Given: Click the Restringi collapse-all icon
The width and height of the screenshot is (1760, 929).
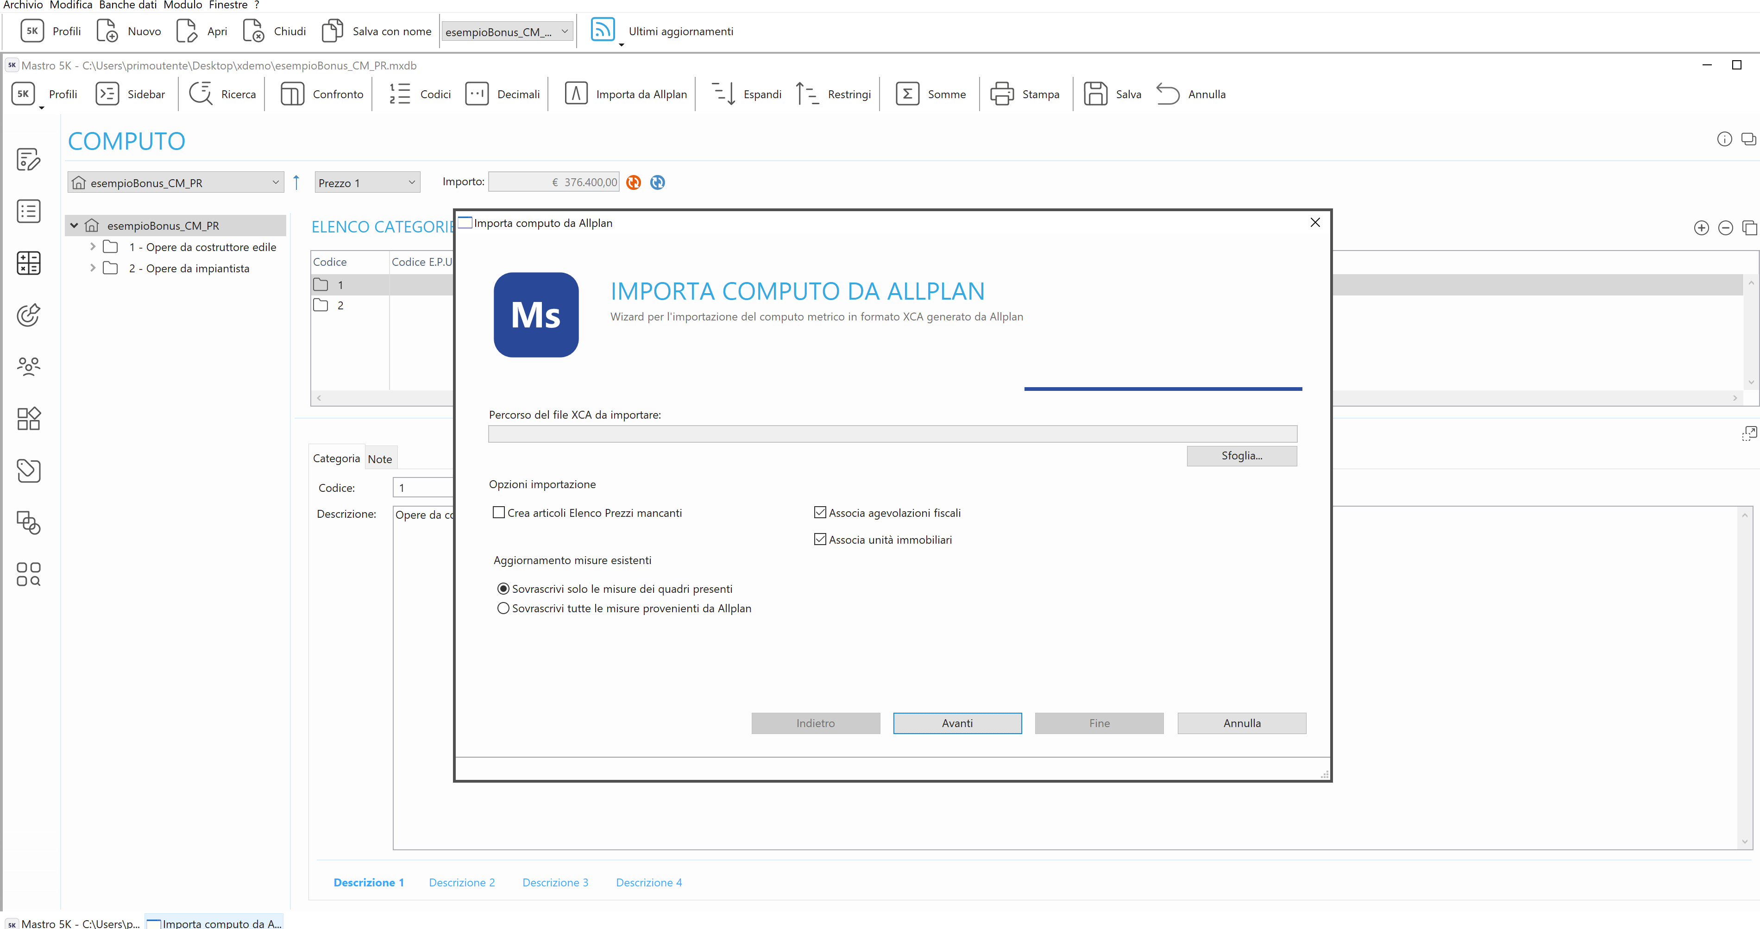Looking at the screenshot, I should pyautogui.click(x=808, y=94).
